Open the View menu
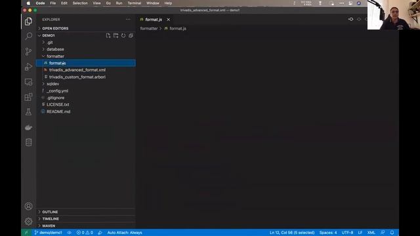The width and height of the screenshot is (420, 236). coord(96,3)
